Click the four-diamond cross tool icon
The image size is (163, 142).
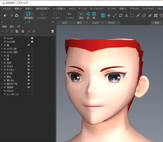pyautogui.click(x=156, y=15)
